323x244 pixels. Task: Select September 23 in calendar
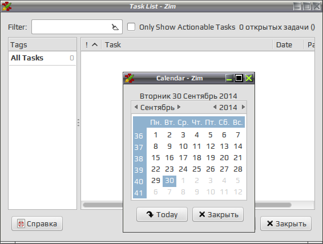click(169, 169)
